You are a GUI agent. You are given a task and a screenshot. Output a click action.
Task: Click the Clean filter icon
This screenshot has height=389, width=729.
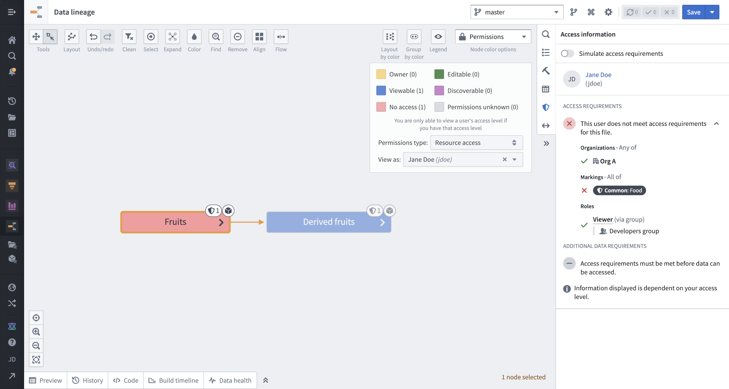pyautogui.click(x=129, y=37)
